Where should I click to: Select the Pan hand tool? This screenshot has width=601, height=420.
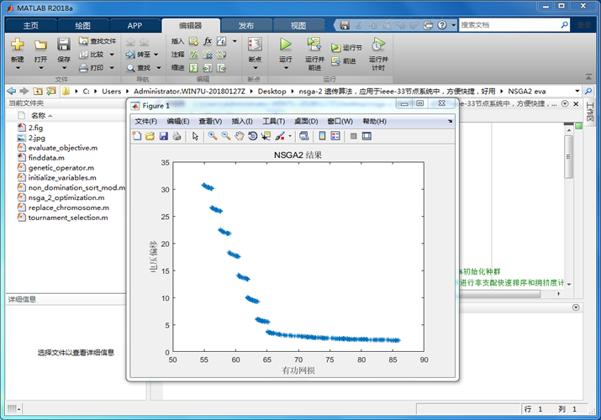point(240,136)
